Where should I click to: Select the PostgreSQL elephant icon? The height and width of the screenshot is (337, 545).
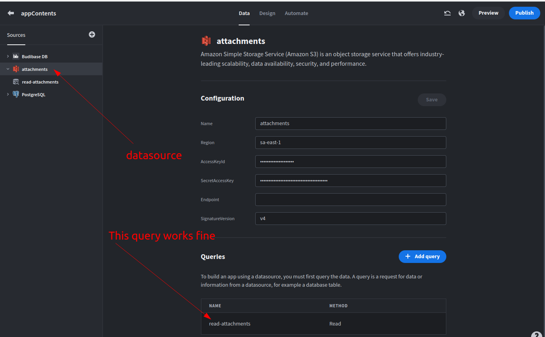click(16, 94)
